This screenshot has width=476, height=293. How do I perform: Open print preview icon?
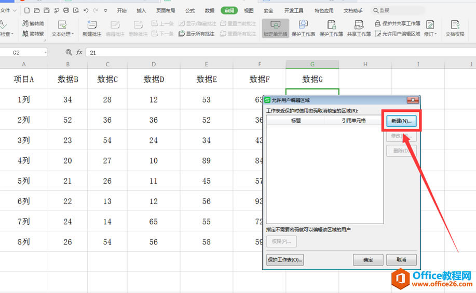coord(76,10)
